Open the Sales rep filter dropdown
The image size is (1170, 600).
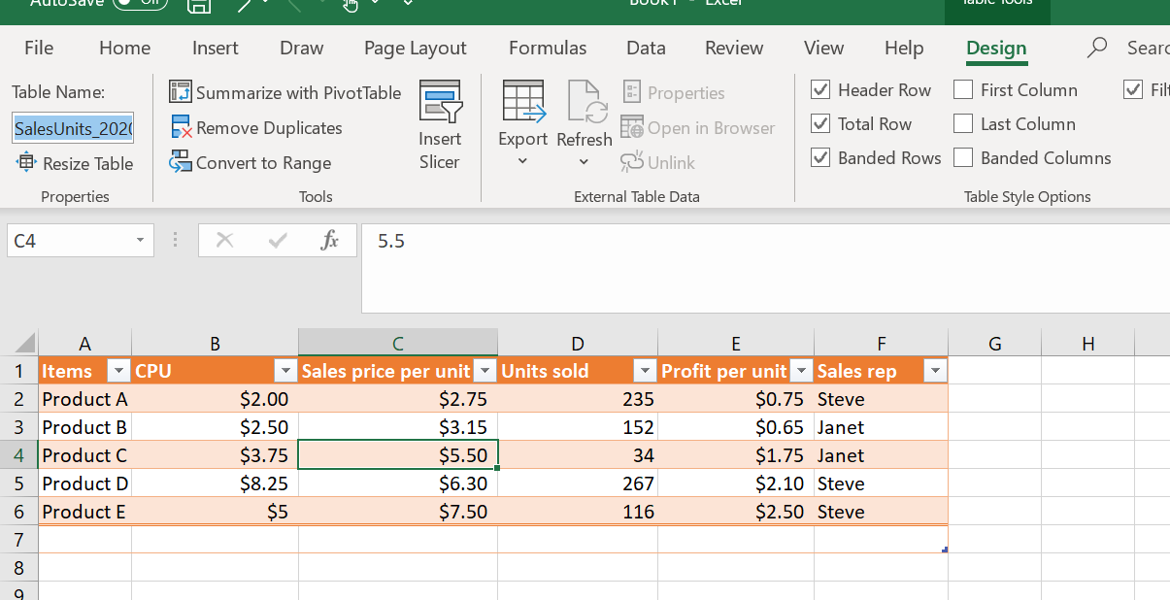[935, 371]
